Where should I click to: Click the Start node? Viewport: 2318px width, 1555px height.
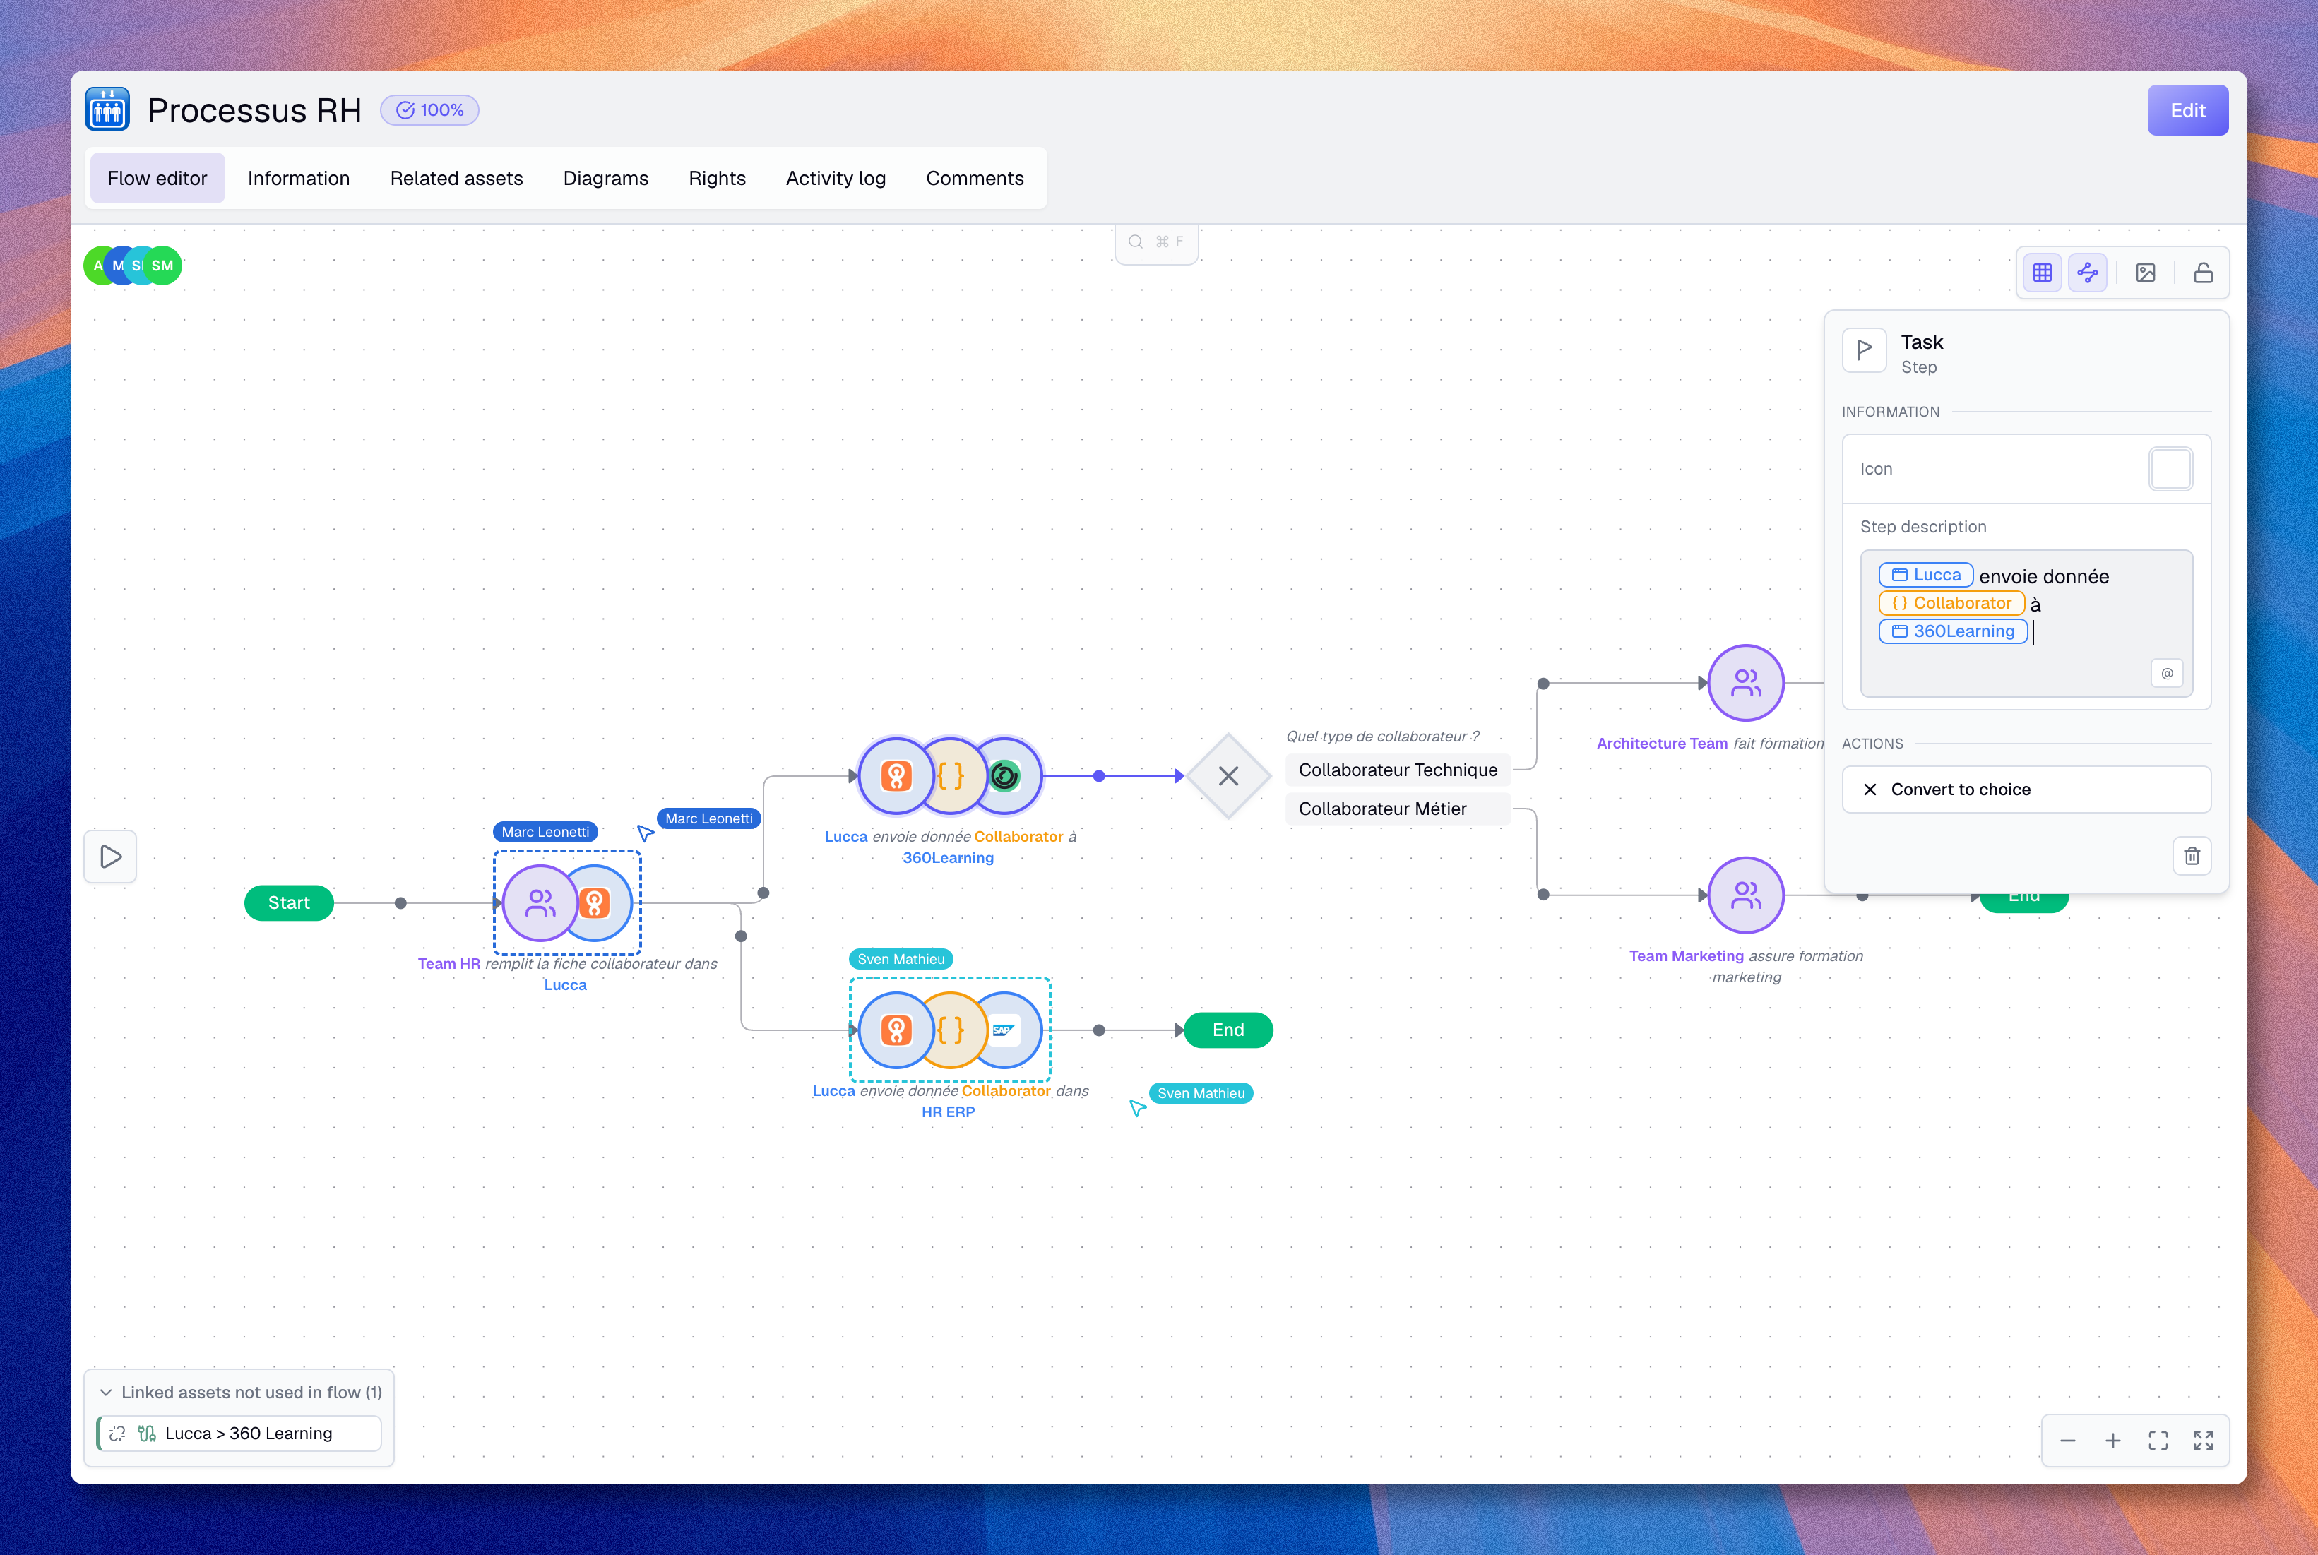click(x=289, y=903)
